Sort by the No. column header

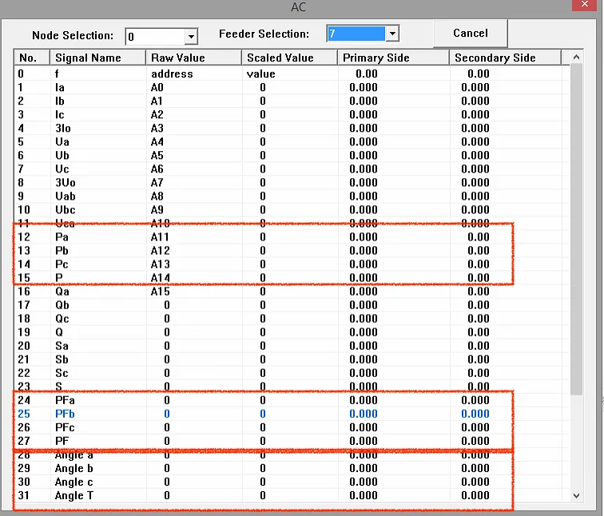tap(32, 58)
